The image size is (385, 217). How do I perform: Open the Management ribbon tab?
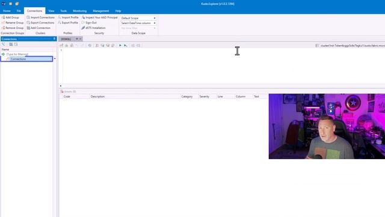(x=100, y=11)
